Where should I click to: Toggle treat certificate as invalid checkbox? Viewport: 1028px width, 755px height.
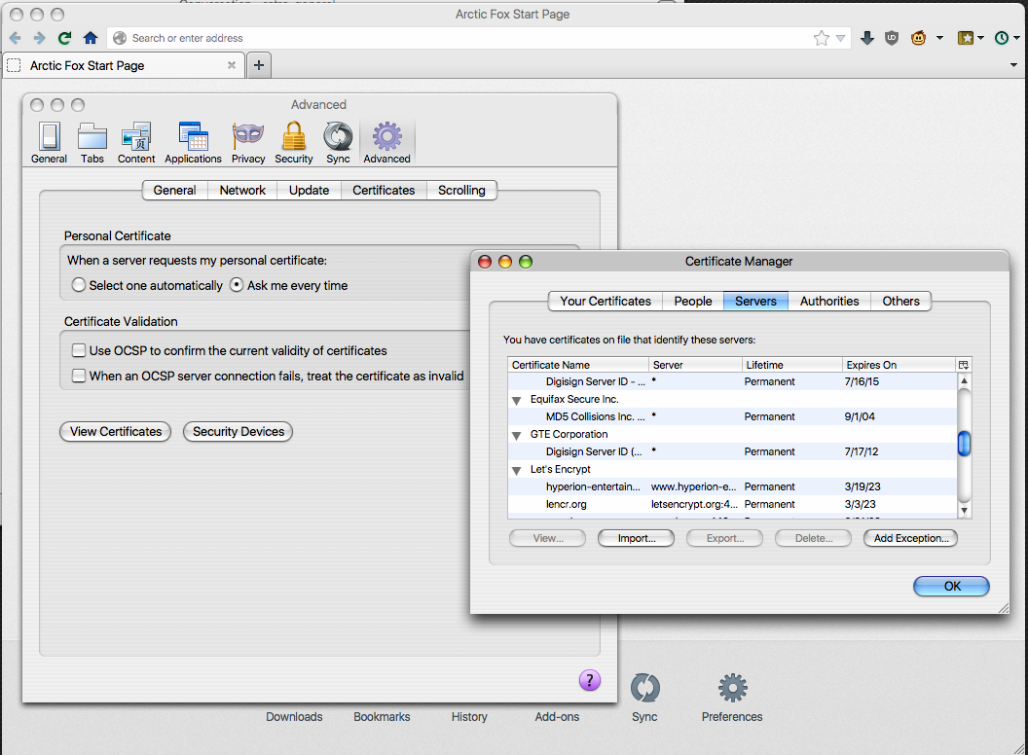pos(79,376)
